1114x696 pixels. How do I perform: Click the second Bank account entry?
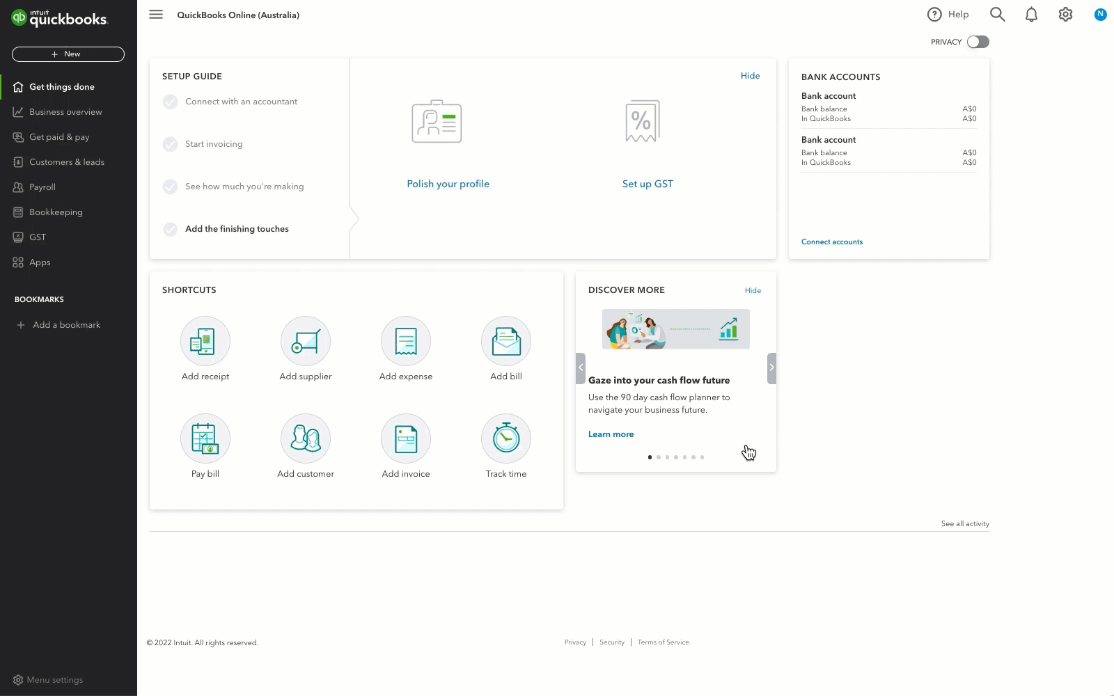click(888, 151)
